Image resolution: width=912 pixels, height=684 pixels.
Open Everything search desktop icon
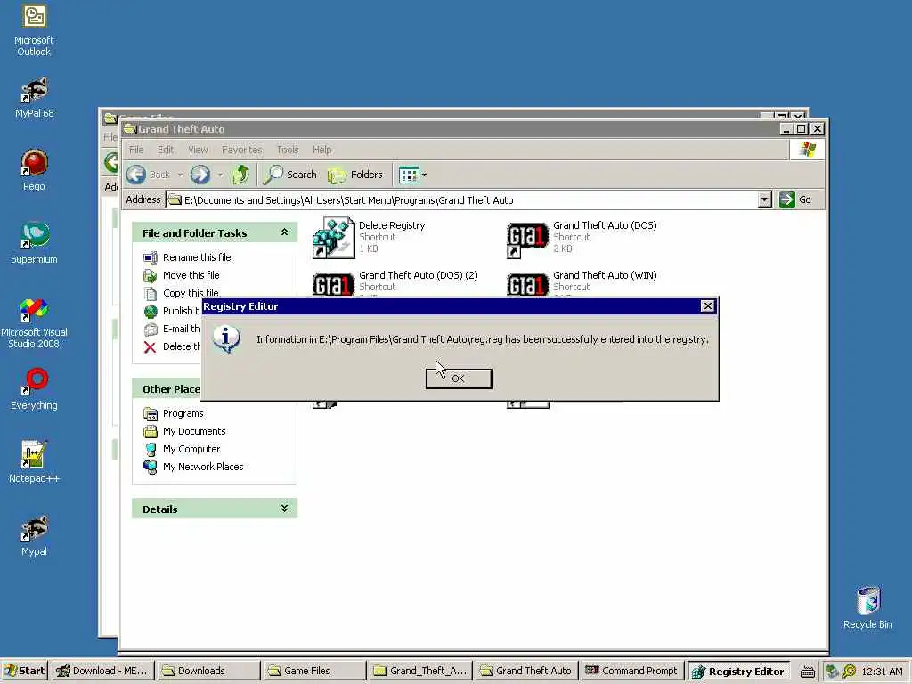pyautogui.click(x=34, y=389)
